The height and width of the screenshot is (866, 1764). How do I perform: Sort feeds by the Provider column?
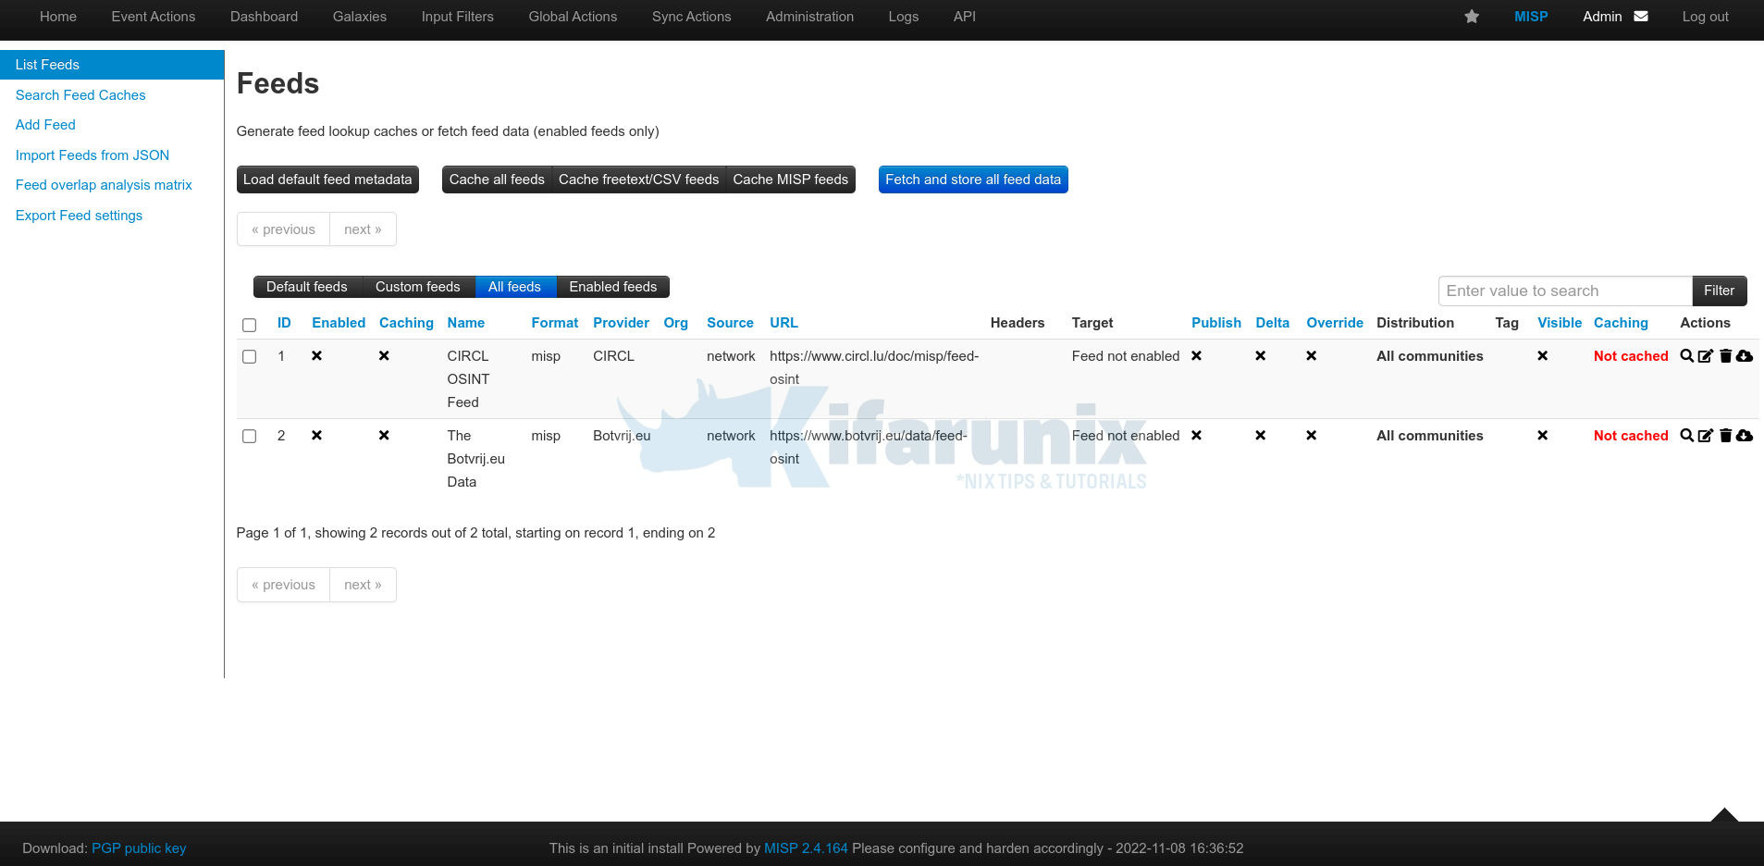621,323
